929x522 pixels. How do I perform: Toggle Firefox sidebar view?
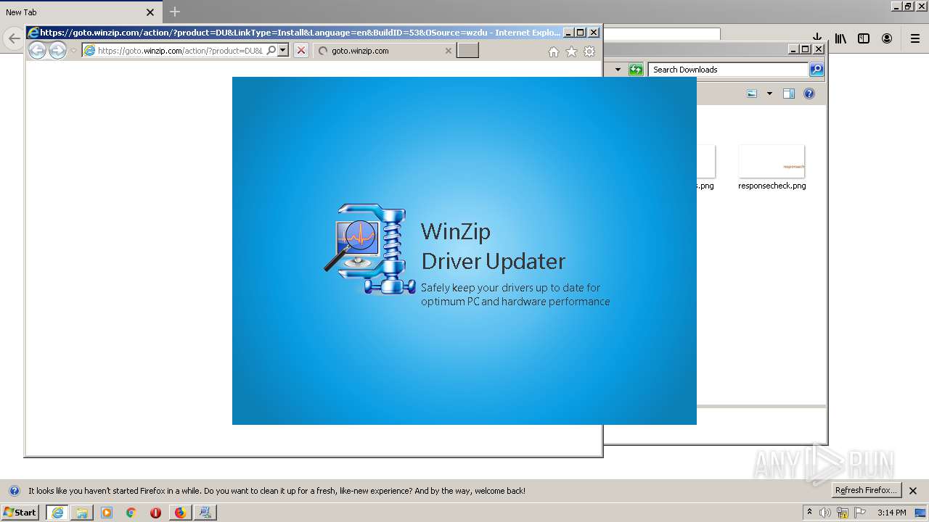[x=864, y=38]
